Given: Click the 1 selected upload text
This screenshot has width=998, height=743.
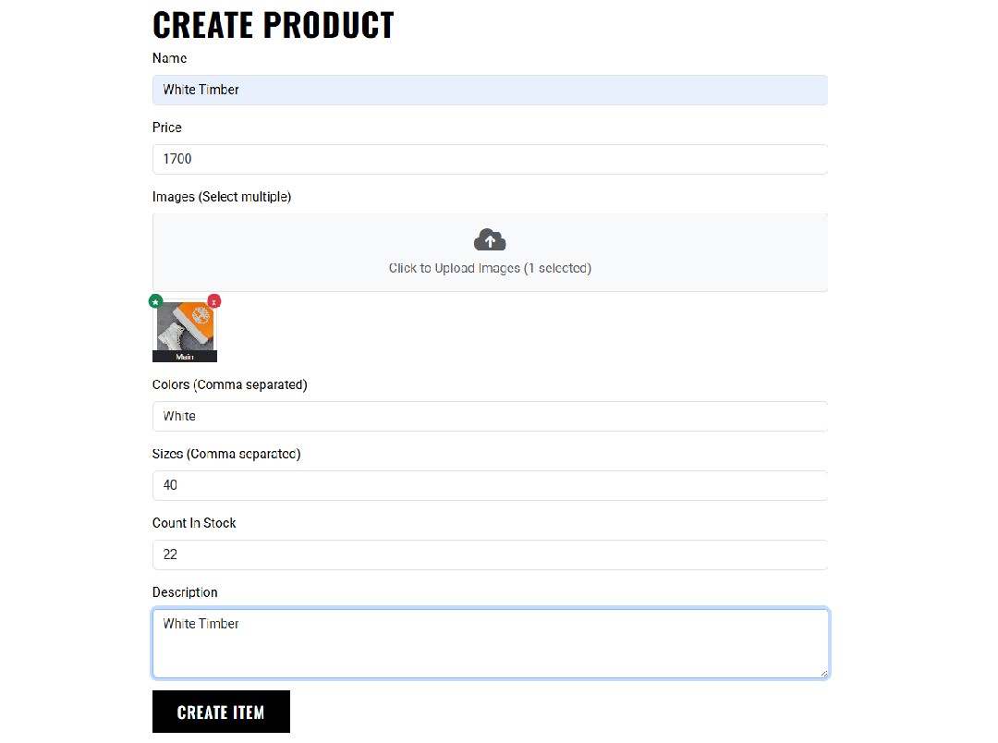Looking at the screenshot, I should tap(490, 268).
